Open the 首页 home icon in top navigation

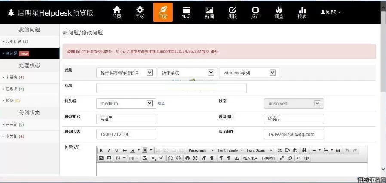point(116,12)
